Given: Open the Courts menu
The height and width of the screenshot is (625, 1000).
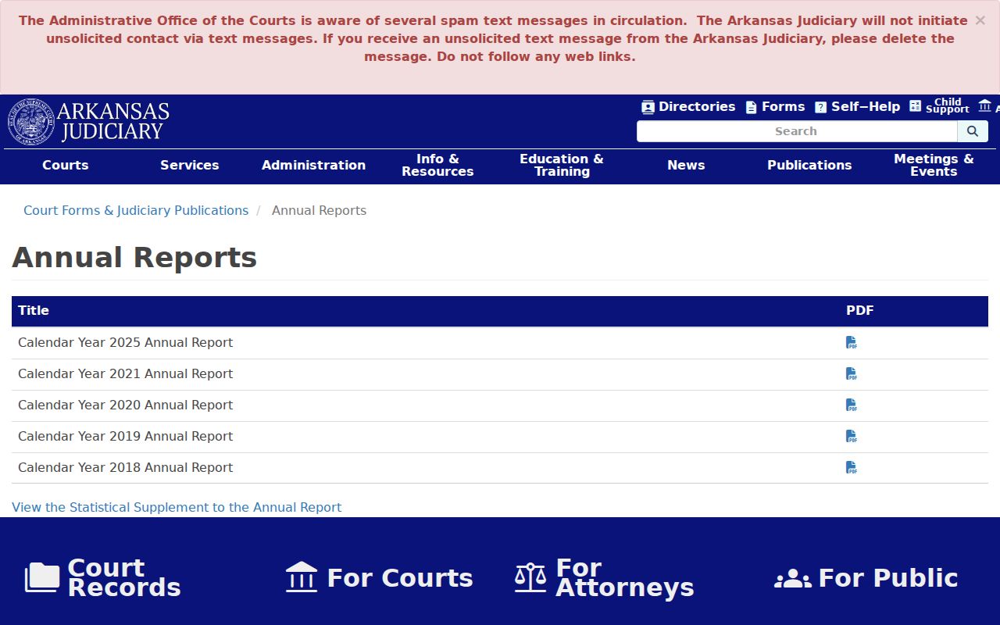Looking at the screenshot, I should click(66, 165).
